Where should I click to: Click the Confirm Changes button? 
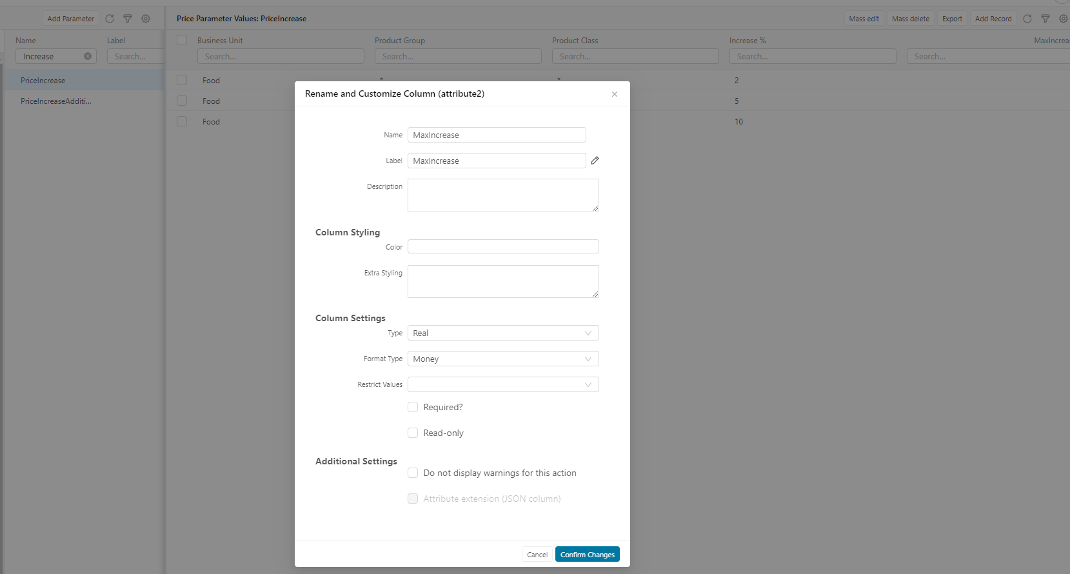click(x=587, y=555)
